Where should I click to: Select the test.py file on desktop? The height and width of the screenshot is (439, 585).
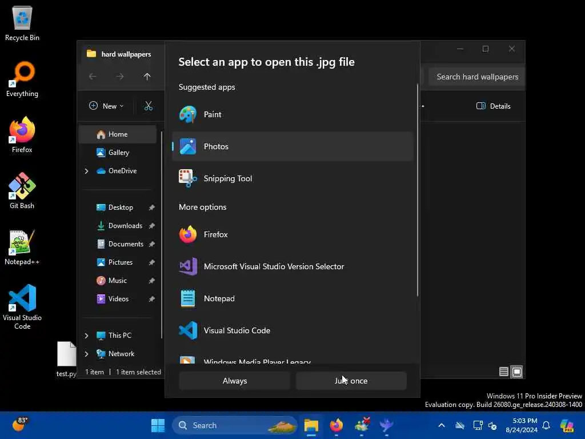click(x=66, y=360)
